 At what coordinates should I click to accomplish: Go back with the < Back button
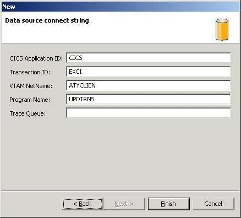pyautogui.click(x=83, y=204)
